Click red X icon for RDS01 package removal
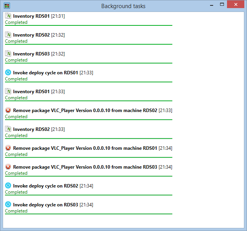This screenshot has height=231, width=247. [x=8, y=148]
